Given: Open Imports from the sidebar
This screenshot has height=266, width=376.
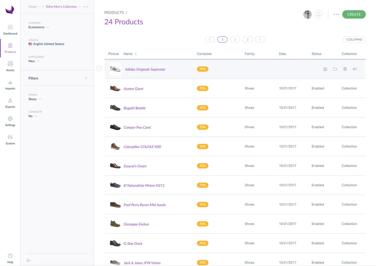Looking at the screenshot, I should click(x=10, y=85).
